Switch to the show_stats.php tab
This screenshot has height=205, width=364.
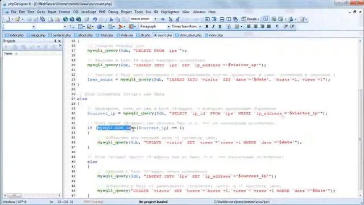pyautogui.click(x=188, y=35)
